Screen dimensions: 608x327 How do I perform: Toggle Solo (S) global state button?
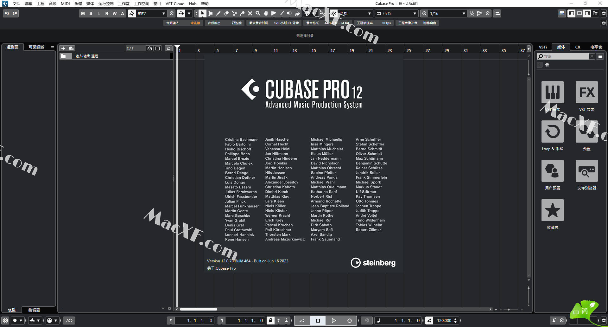tap(91, 13)
